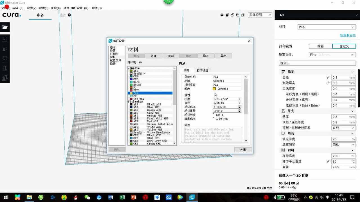The height and width of the screenshot is (202, 360).
Task: Click the open file folder icon
Action: (5, 27)
